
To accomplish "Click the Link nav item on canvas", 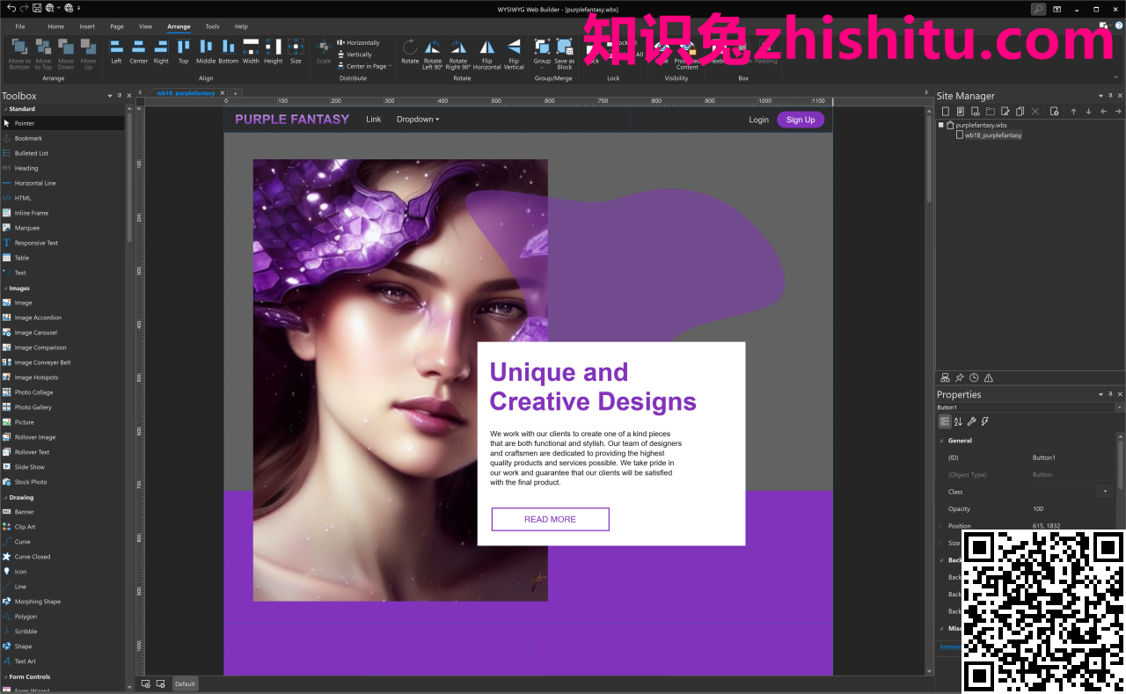I will [374, 119].
